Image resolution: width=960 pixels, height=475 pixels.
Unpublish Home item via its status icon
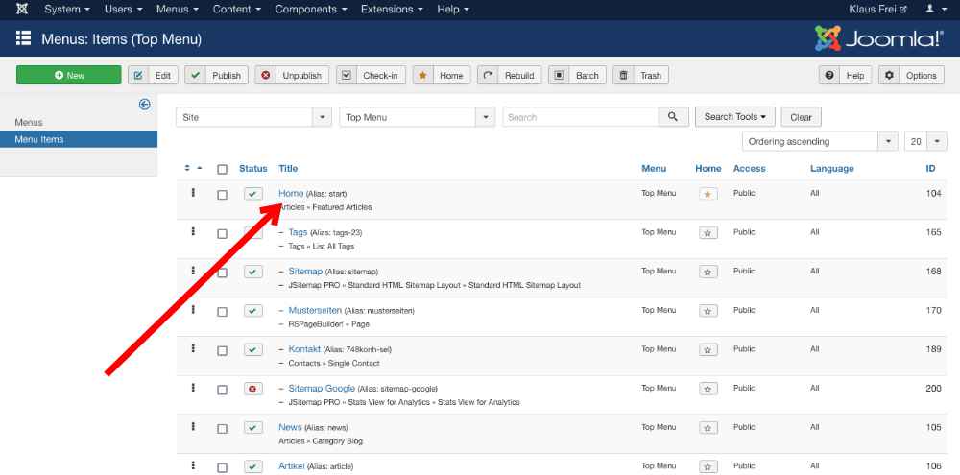point(252,194)
